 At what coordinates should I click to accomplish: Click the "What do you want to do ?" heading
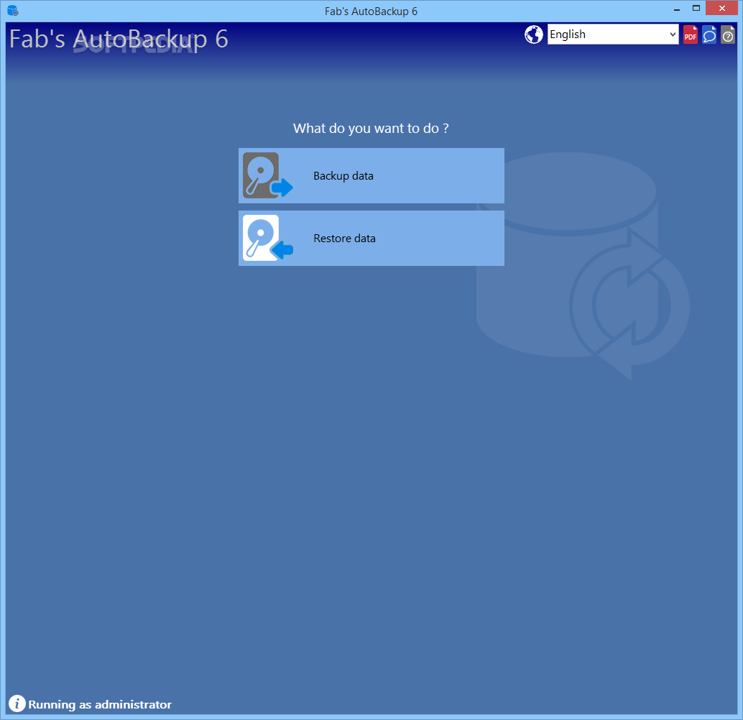pos(371,129)
